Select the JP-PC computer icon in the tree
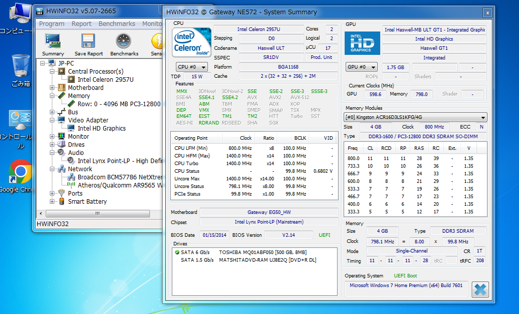 [x=52, y=63]
